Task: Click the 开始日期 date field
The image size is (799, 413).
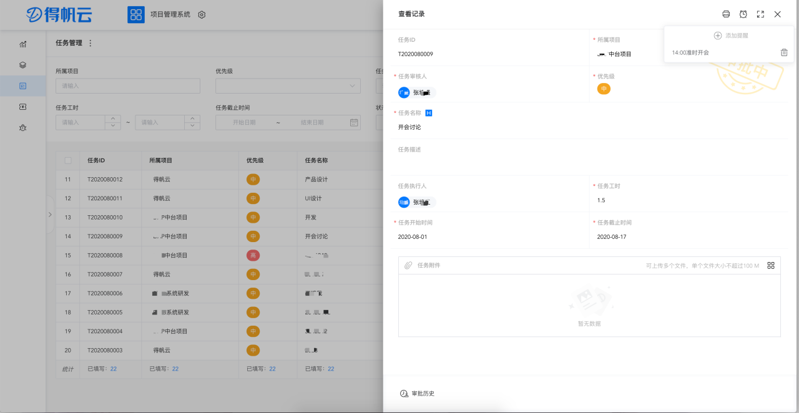Action: 244,122
